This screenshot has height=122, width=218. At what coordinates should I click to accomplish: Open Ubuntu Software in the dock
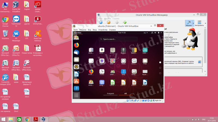[77, 81]
